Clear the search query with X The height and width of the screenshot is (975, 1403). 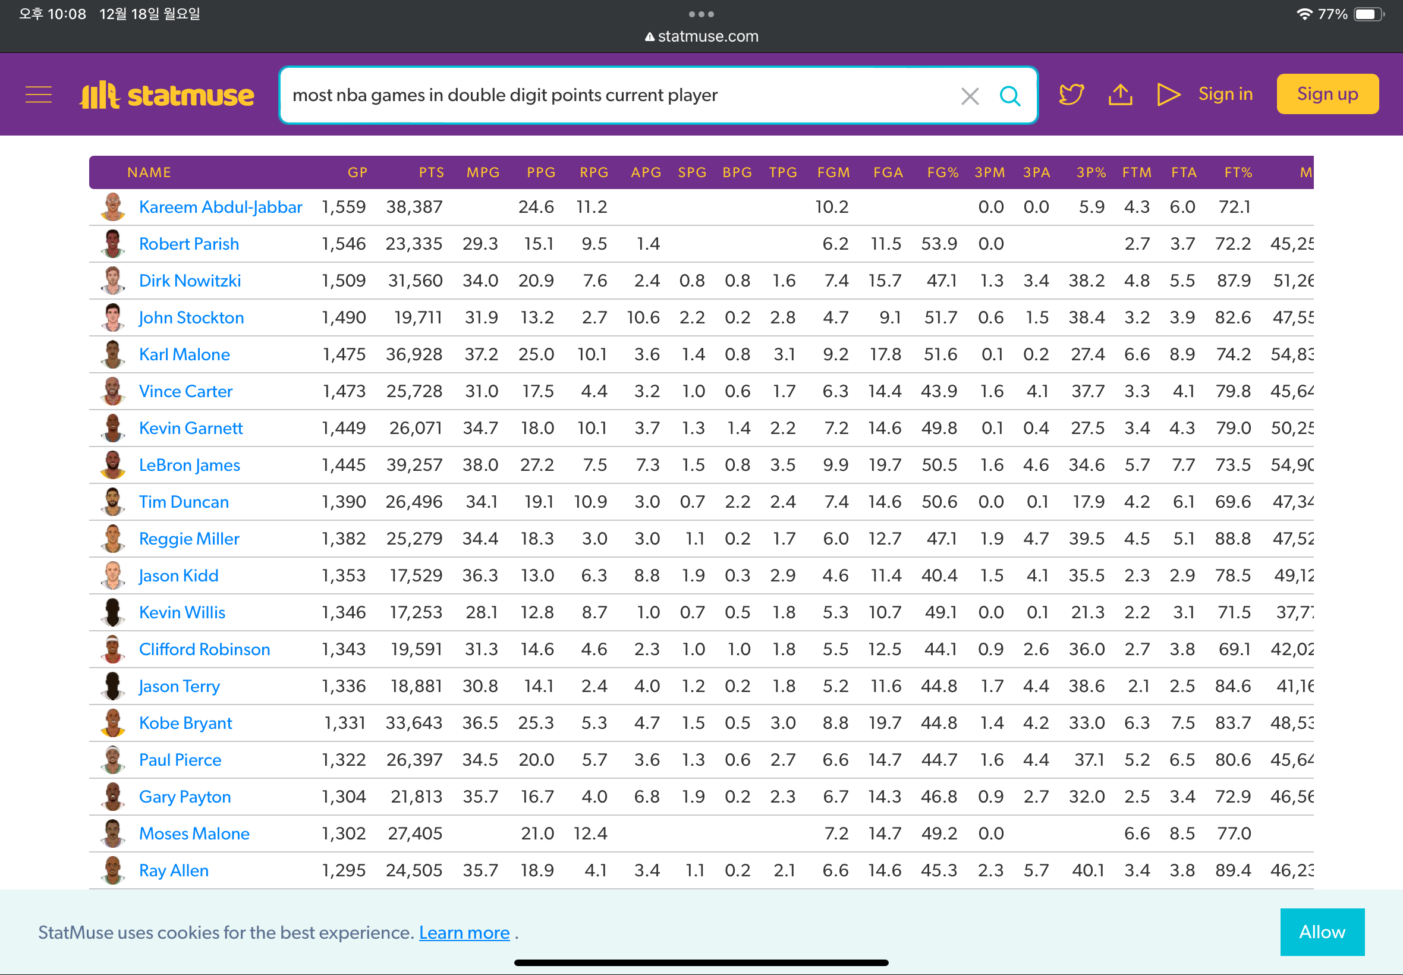(x=970, y=96)
